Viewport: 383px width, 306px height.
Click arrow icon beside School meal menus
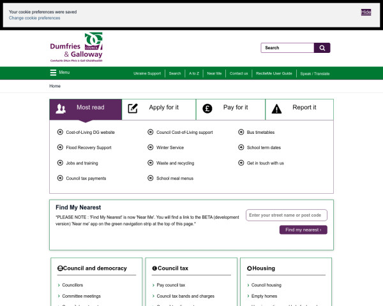[151, 178]
